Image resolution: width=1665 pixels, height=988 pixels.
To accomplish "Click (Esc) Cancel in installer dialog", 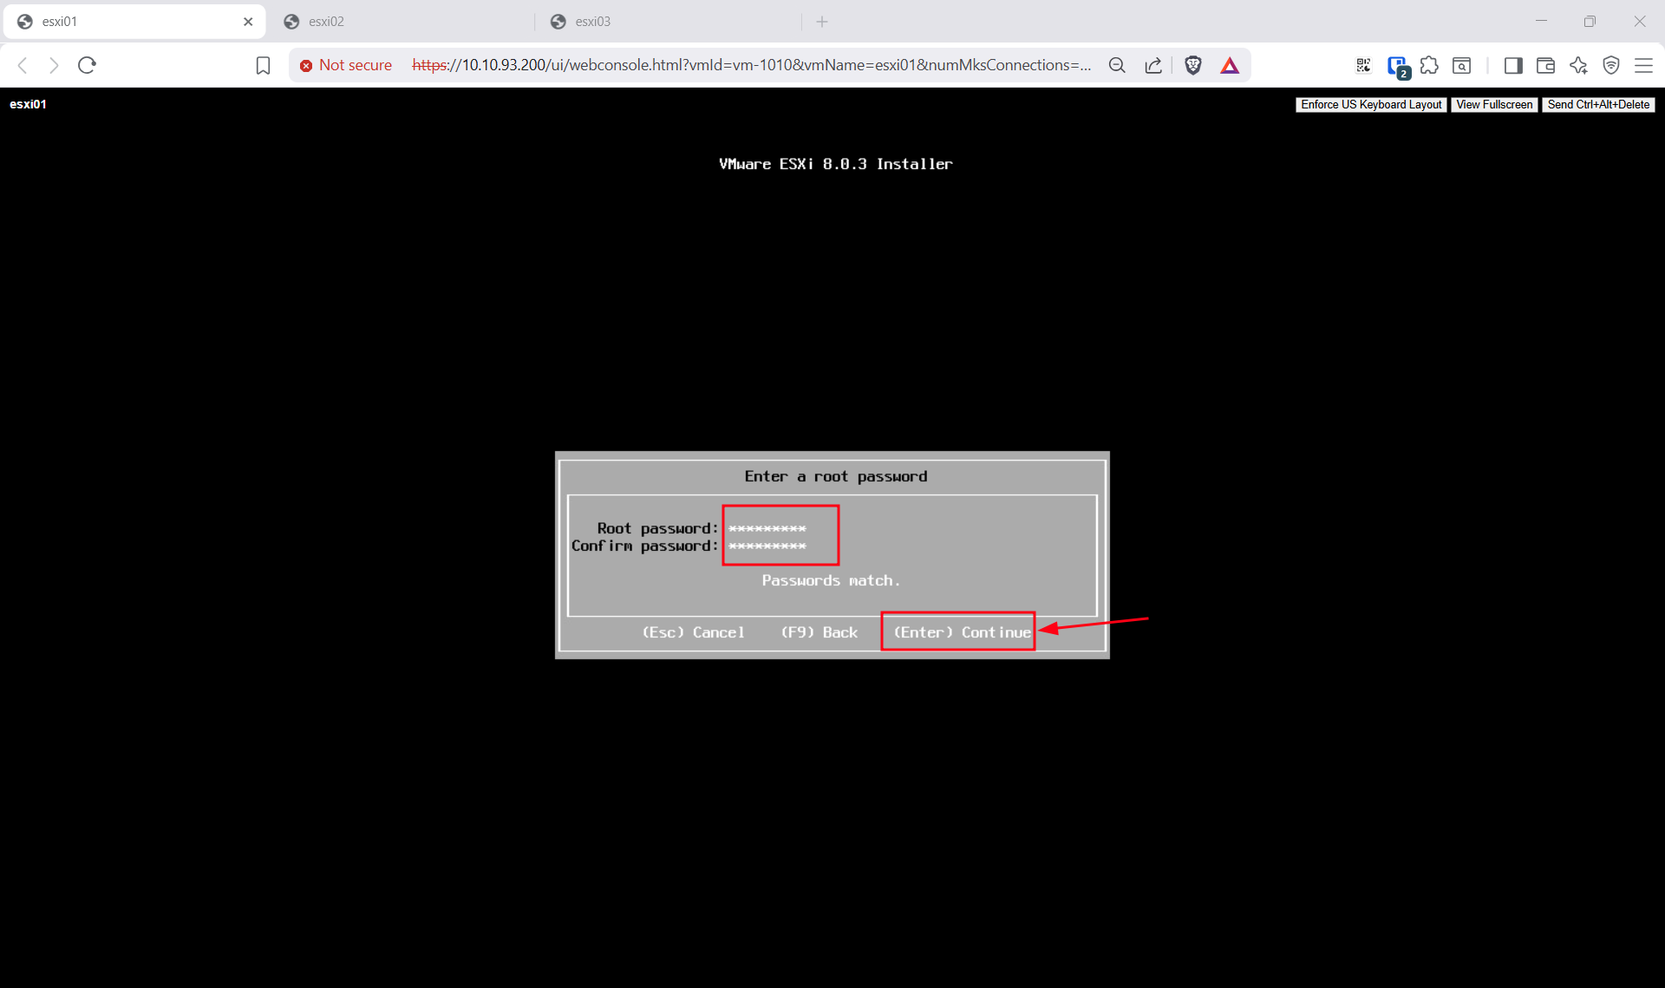I will (x=693, y=632).
